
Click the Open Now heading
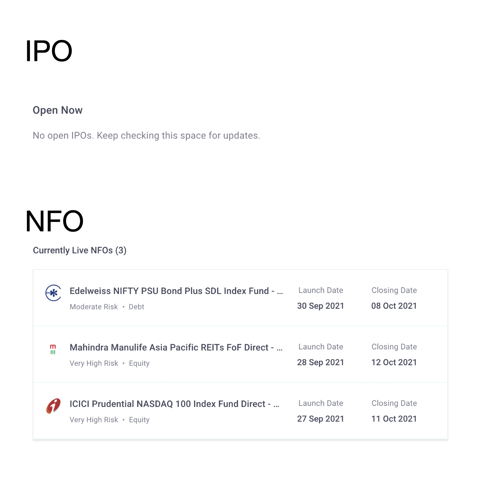pyautogui.click(x=57, y=110)
